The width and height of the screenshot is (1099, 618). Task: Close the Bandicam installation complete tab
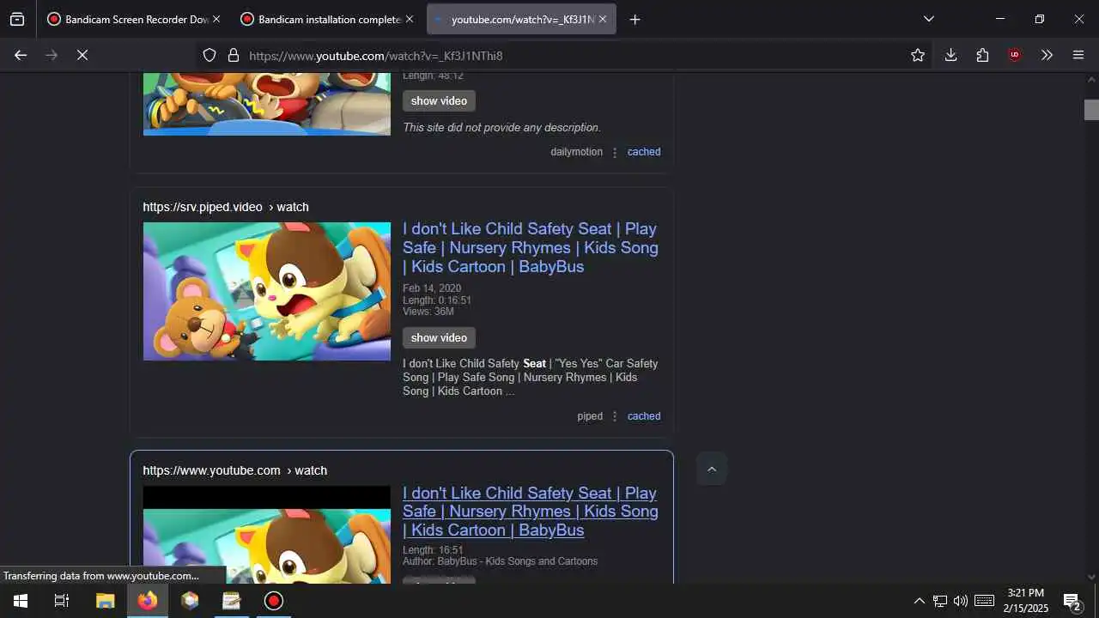[x=409, y=19]
